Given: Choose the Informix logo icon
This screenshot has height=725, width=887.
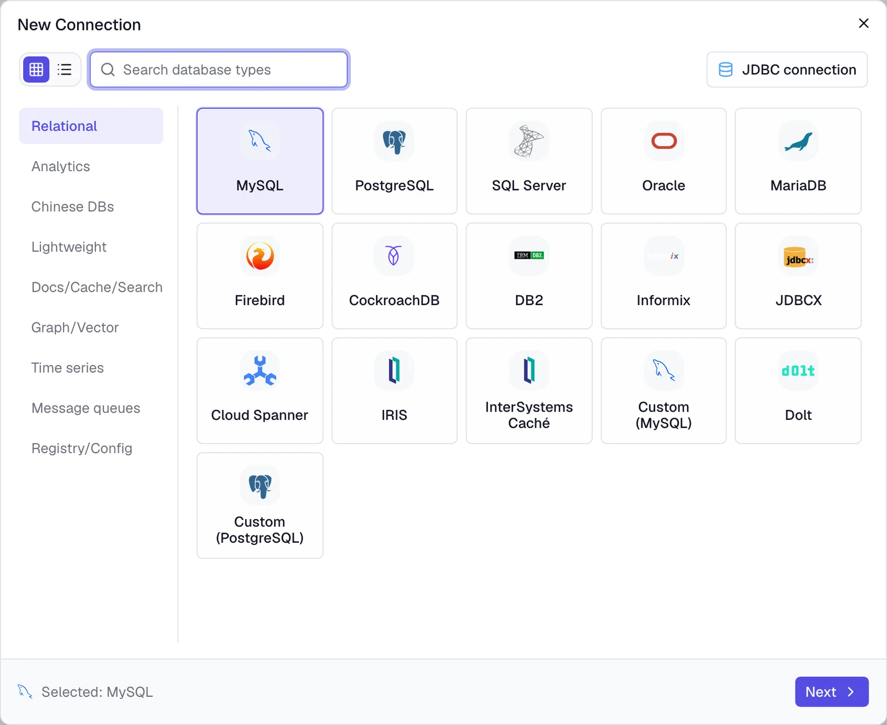Looking at the screenshot, I should pyautogui.click(x=664, y=255).
